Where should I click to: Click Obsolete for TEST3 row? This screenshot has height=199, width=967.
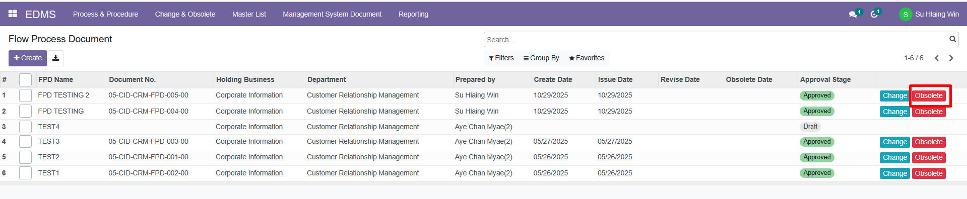click(x=929, y=142)
